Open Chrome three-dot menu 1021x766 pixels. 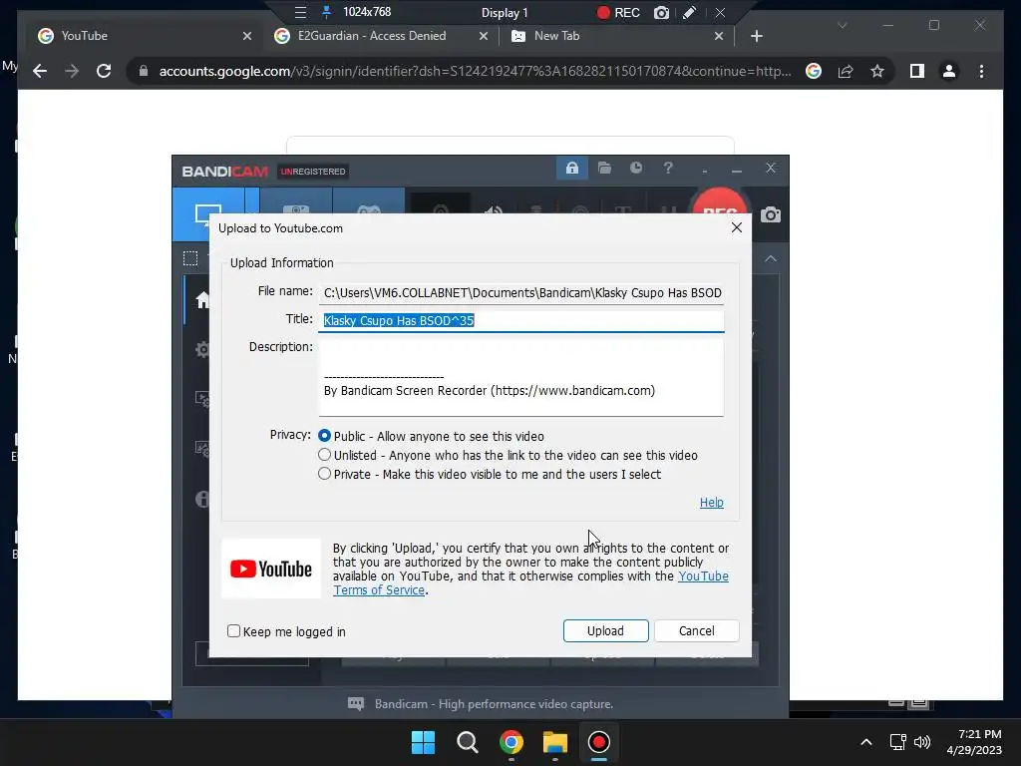(981, 71)
